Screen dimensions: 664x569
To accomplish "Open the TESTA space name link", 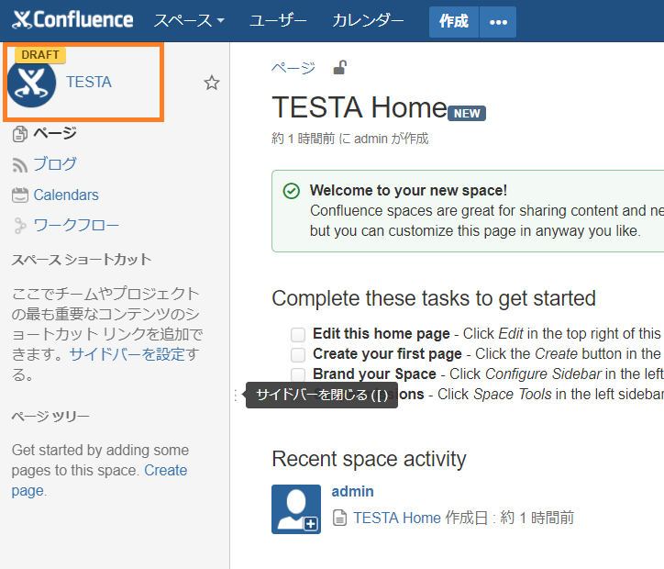I will click(x=89, y=83).
